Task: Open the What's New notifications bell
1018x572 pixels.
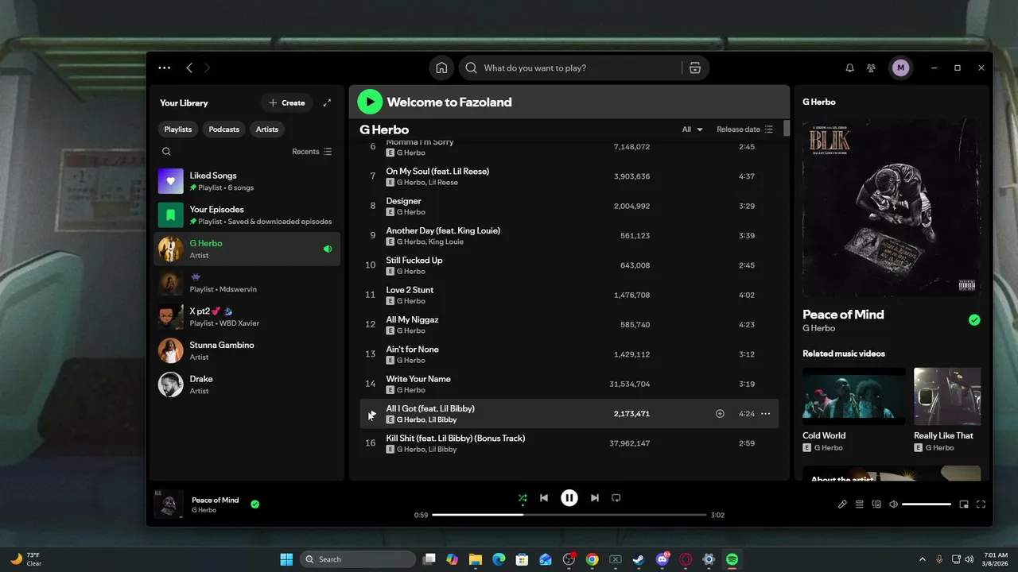Action: 849,68
